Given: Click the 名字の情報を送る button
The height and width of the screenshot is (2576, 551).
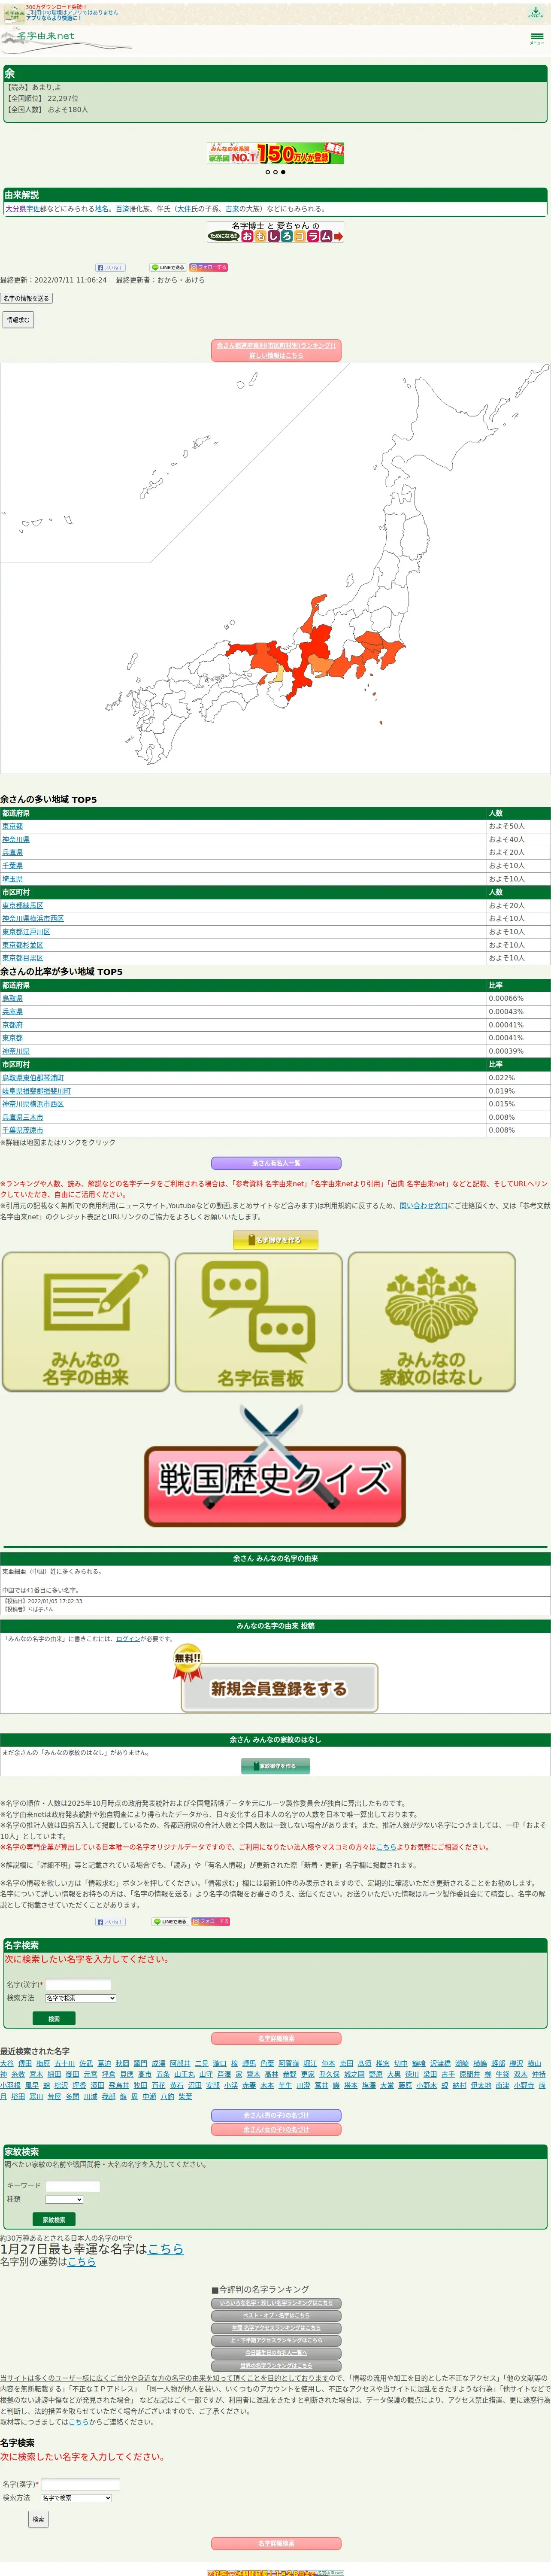Looking at the screenshot, I should 26,298.
